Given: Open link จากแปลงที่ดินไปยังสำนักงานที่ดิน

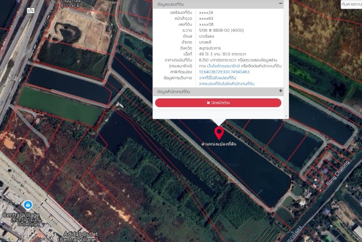Looking at the screenshot, I should 227,84.
